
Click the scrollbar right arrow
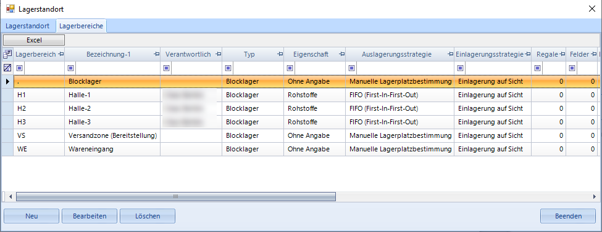(595, 196)
